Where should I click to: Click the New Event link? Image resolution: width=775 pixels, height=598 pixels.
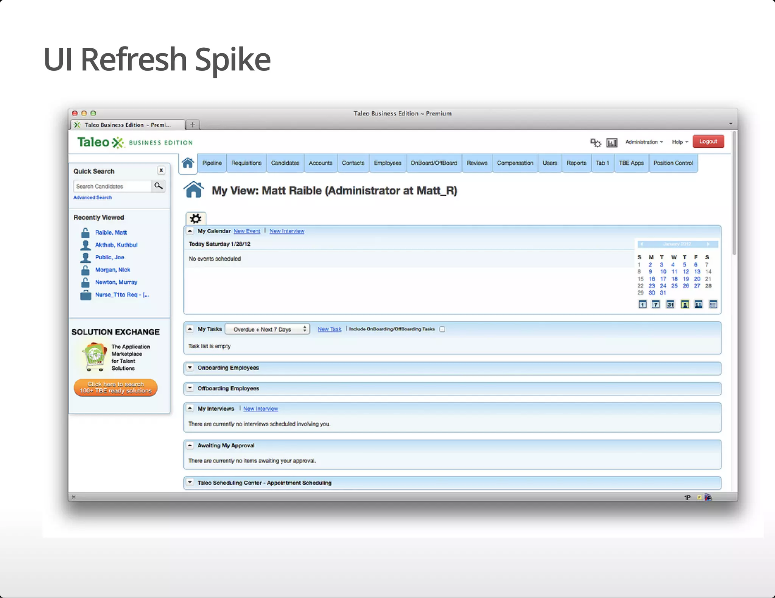point(247,231)
